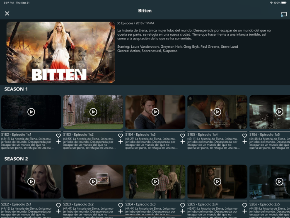
Task: Play episode S2E6 - Episodio 2x5
Action: tap(279, 181)
